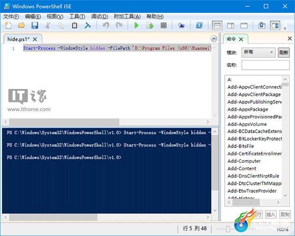Show script pane on right layout
Viewport: 295px width, 236px height.
tap(231, 26)
